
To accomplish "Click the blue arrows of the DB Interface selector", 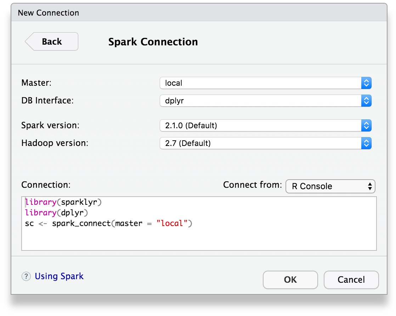I will click(x=366, y=101).
